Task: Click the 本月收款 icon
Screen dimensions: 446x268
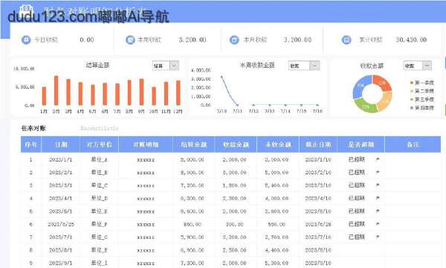Action: click(234, 39)
